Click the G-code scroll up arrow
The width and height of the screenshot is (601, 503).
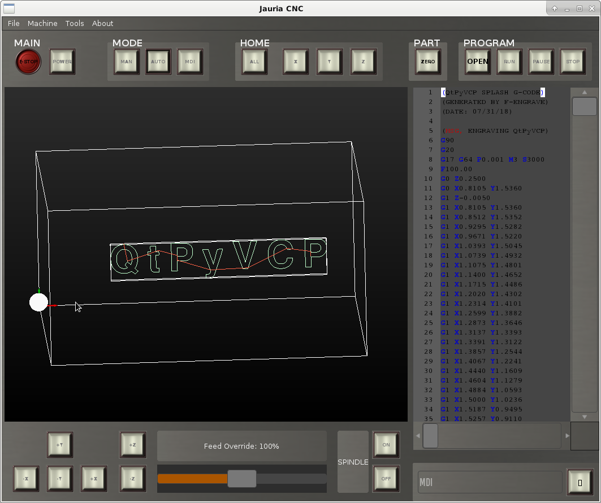[x=585, y=92]
